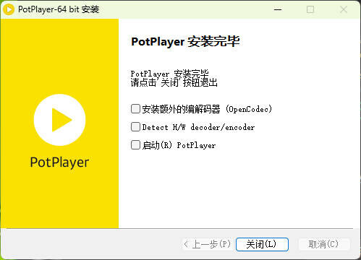Check the launch PotPlayer (启动) option
The height and width of the screenshot is (260, 361).
click(135, 145)
